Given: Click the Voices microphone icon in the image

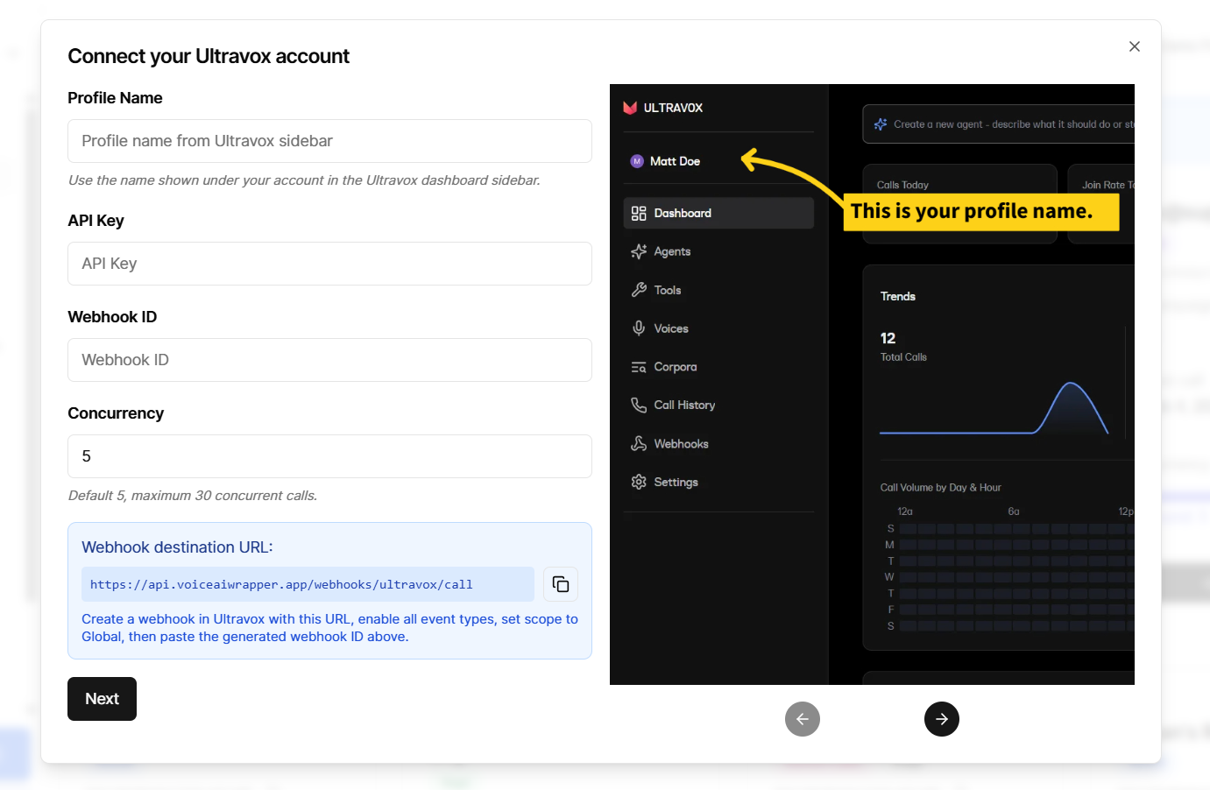Looking at the screenshot, I should 639,328.
